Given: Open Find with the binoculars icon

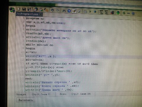Looking at the screenshot, I should coord(64,11).
